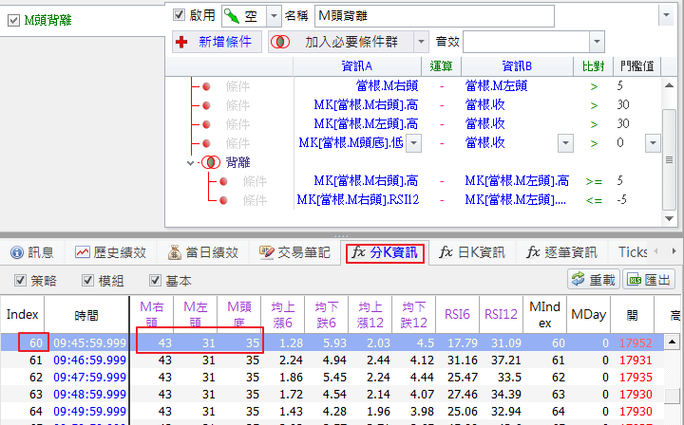Toggle the 啟用 checkbox
Image resolution: width=684 pixels, height=425 pixels.
pyautogui.click(x=179, y=15)
